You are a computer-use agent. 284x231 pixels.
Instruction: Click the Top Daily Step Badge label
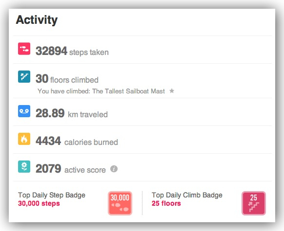(52, 195)
